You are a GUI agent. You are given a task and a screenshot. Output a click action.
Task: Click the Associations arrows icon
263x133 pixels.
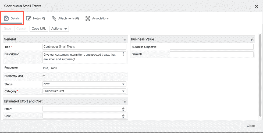(x=88, y=19)
